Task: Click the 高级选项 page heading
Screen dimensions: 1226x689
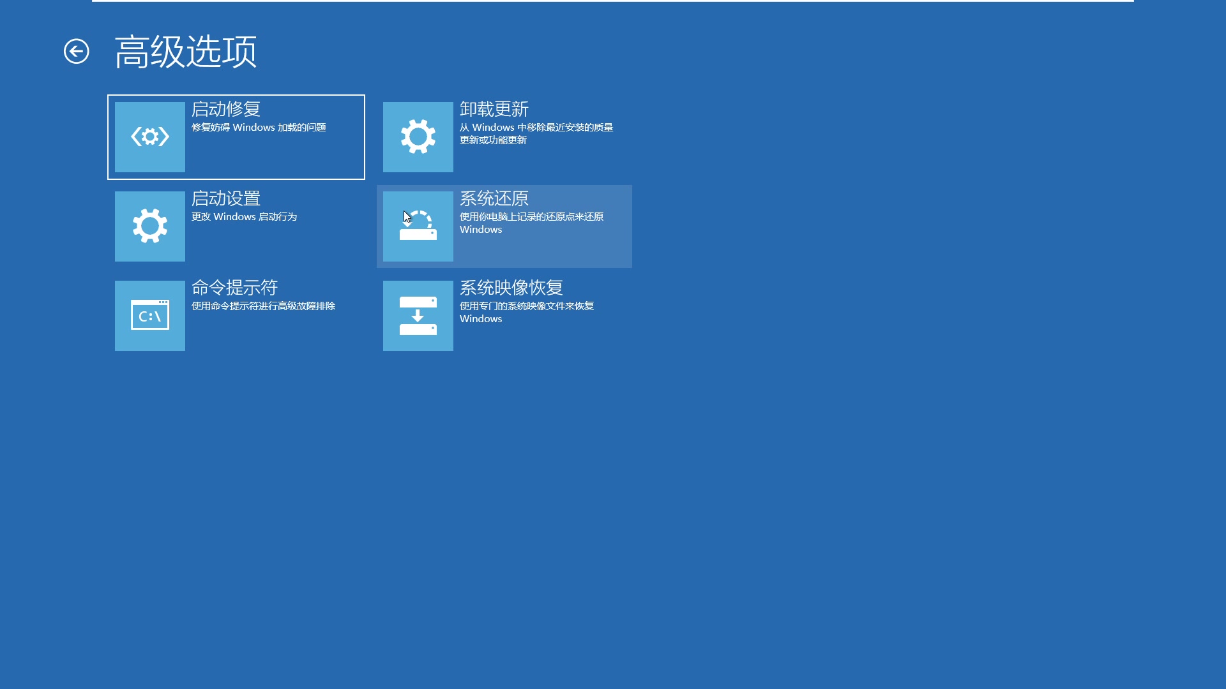Action: [186, 52]
